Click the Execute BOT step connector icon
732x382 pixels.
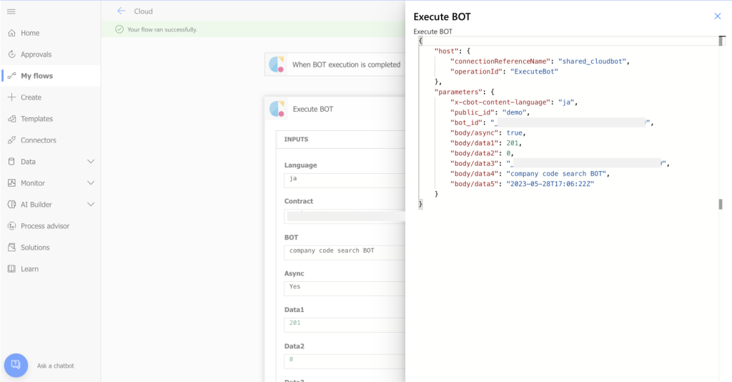(277, 109)
